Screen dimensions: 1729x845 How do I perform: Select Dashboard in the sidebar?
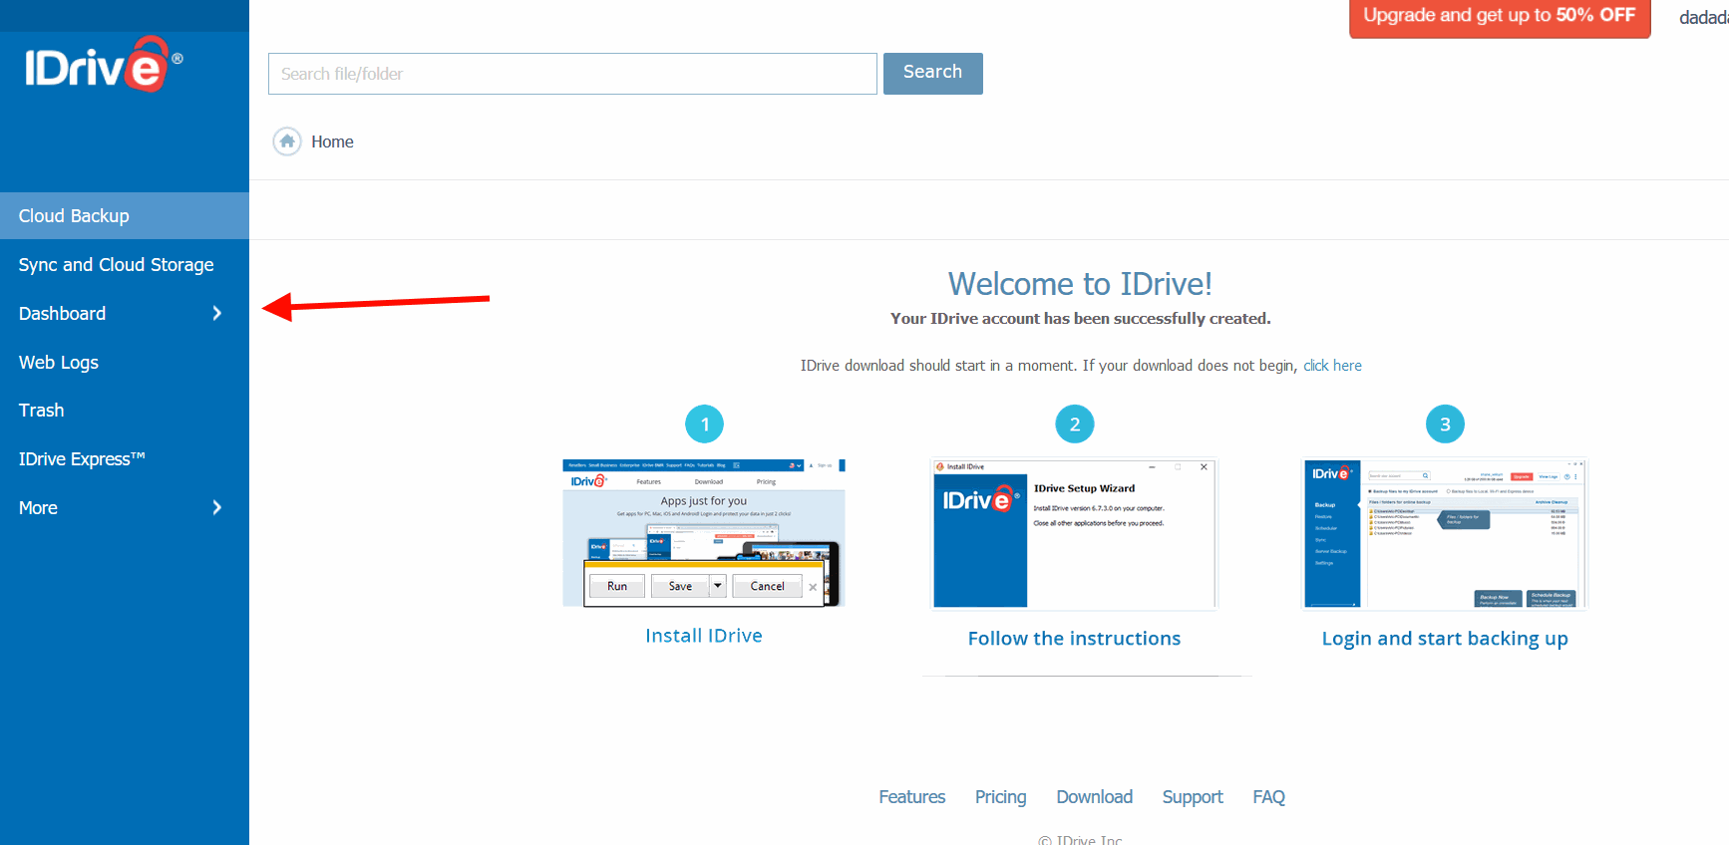[62, 314]
